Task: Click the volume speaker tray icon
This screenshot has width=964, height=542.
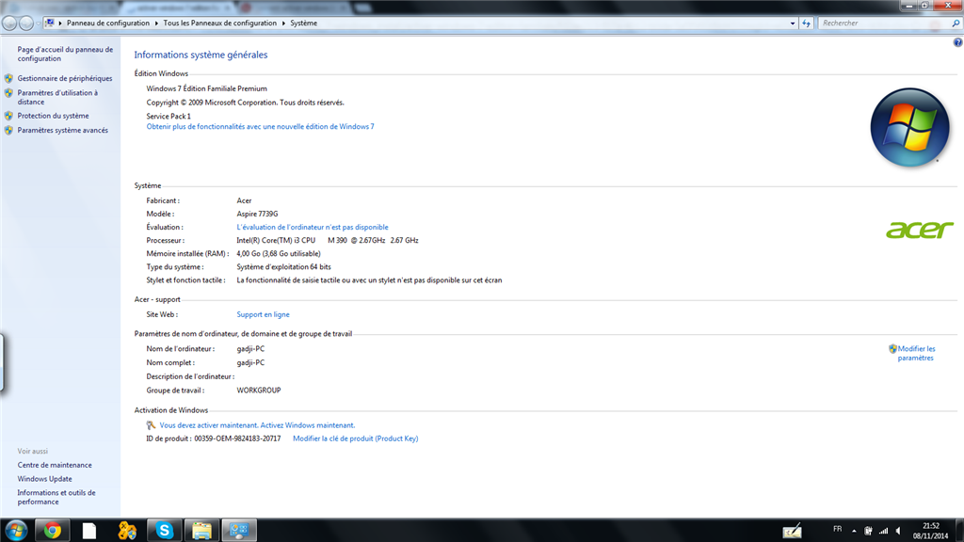Action: (x=898, y=531)
